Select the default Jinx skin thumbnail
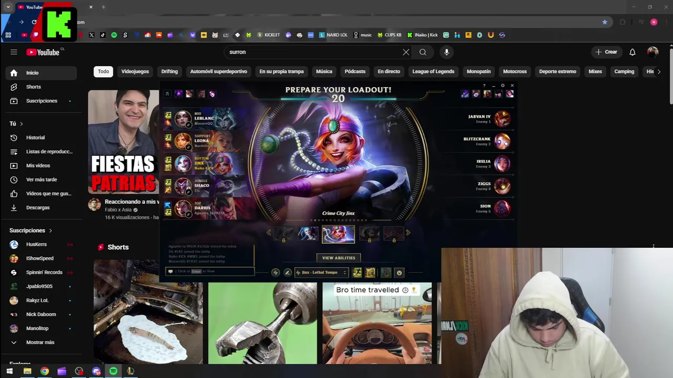Screen dimensions: 673x378 tap(308, 233)
